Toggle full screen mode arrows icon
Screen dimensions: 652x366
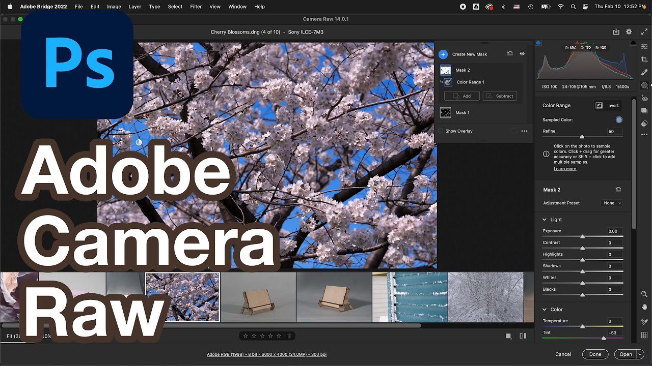point(644,32)
